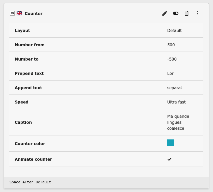Click the Number from value 500
213x192 pixels.
171,45
